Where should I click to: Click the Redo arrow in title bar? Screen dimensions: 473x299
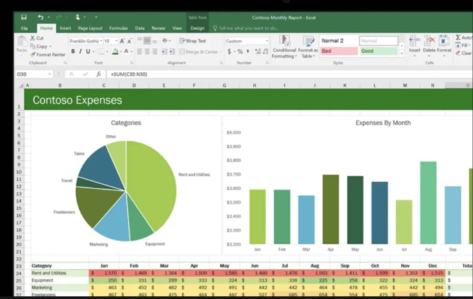[x=58, y=17]
